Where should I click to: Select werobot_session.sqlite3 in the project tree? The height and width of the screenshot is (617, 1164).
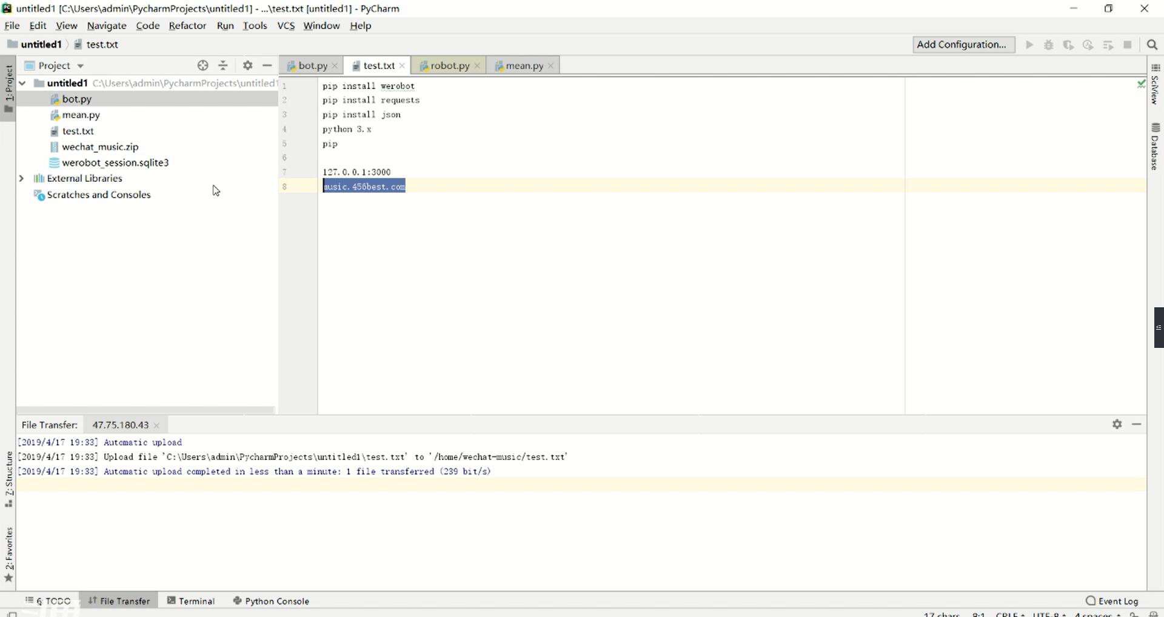[115, 162]
